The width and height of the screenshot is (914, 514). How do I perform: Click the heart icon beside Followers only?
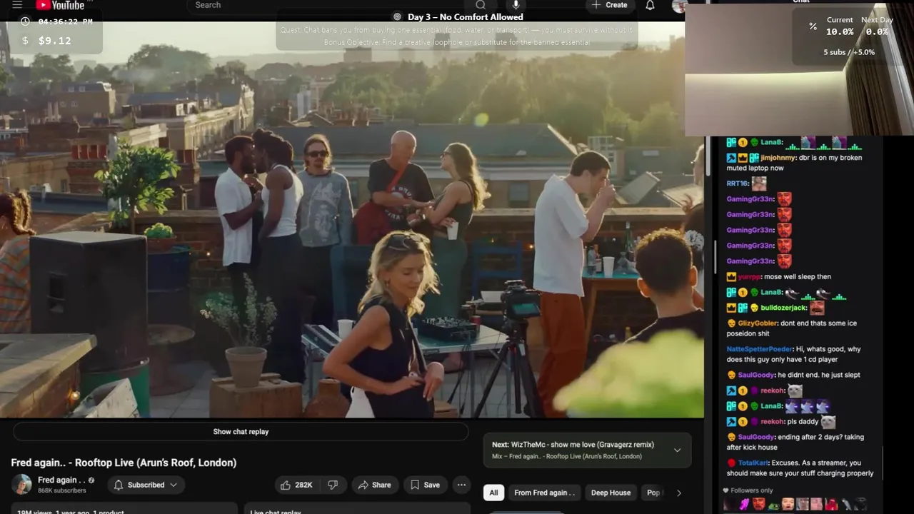(x=726, y=490)
